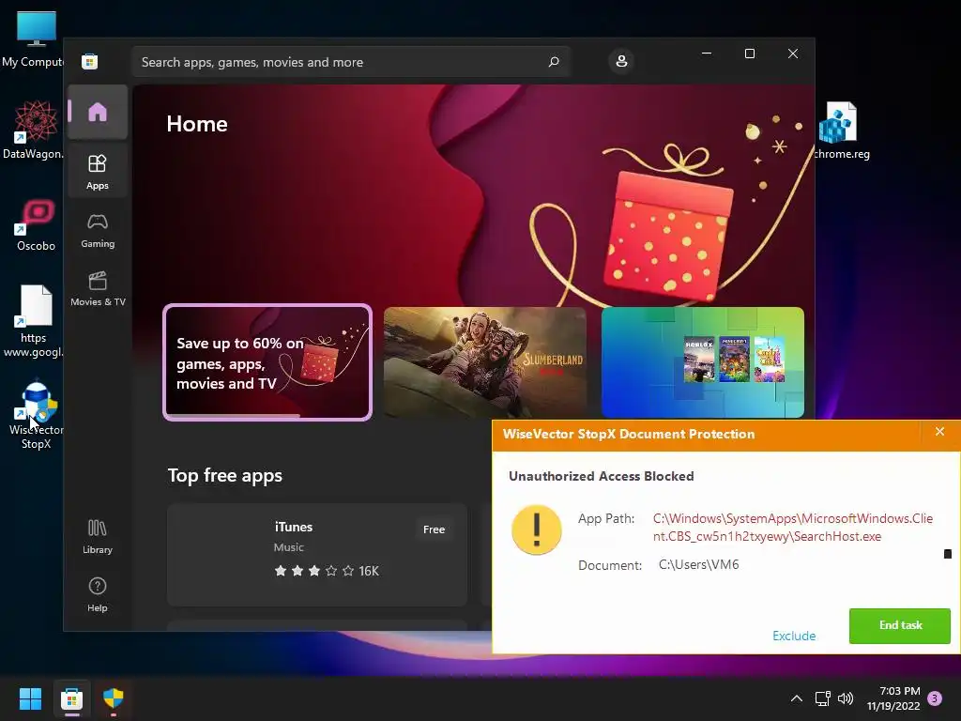
Task: Select the chrome.reg desktop file
Action: coord(841,130)
